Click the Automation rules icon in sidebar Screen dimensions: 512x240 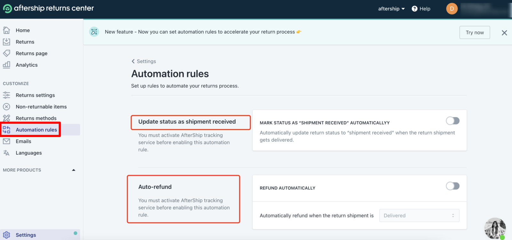[x=6, y=130]
